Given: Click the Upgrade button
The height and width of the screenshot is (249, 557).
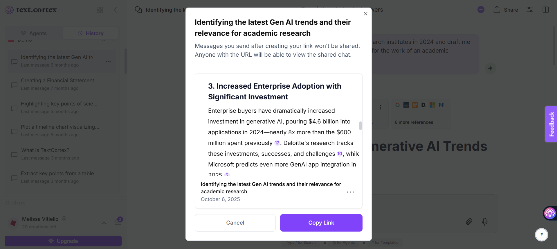Looking at the screenshot, I should coord(63,241).
